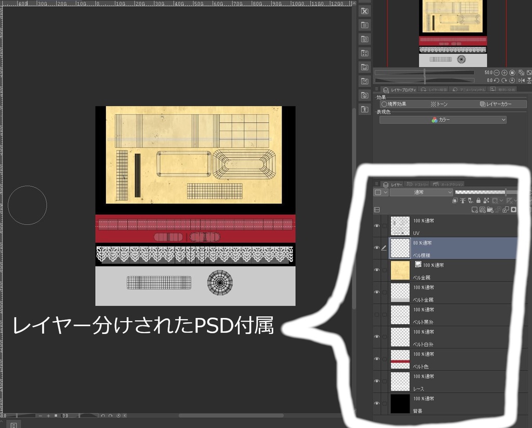Click the zoom in button on navigator

point(504,73)
